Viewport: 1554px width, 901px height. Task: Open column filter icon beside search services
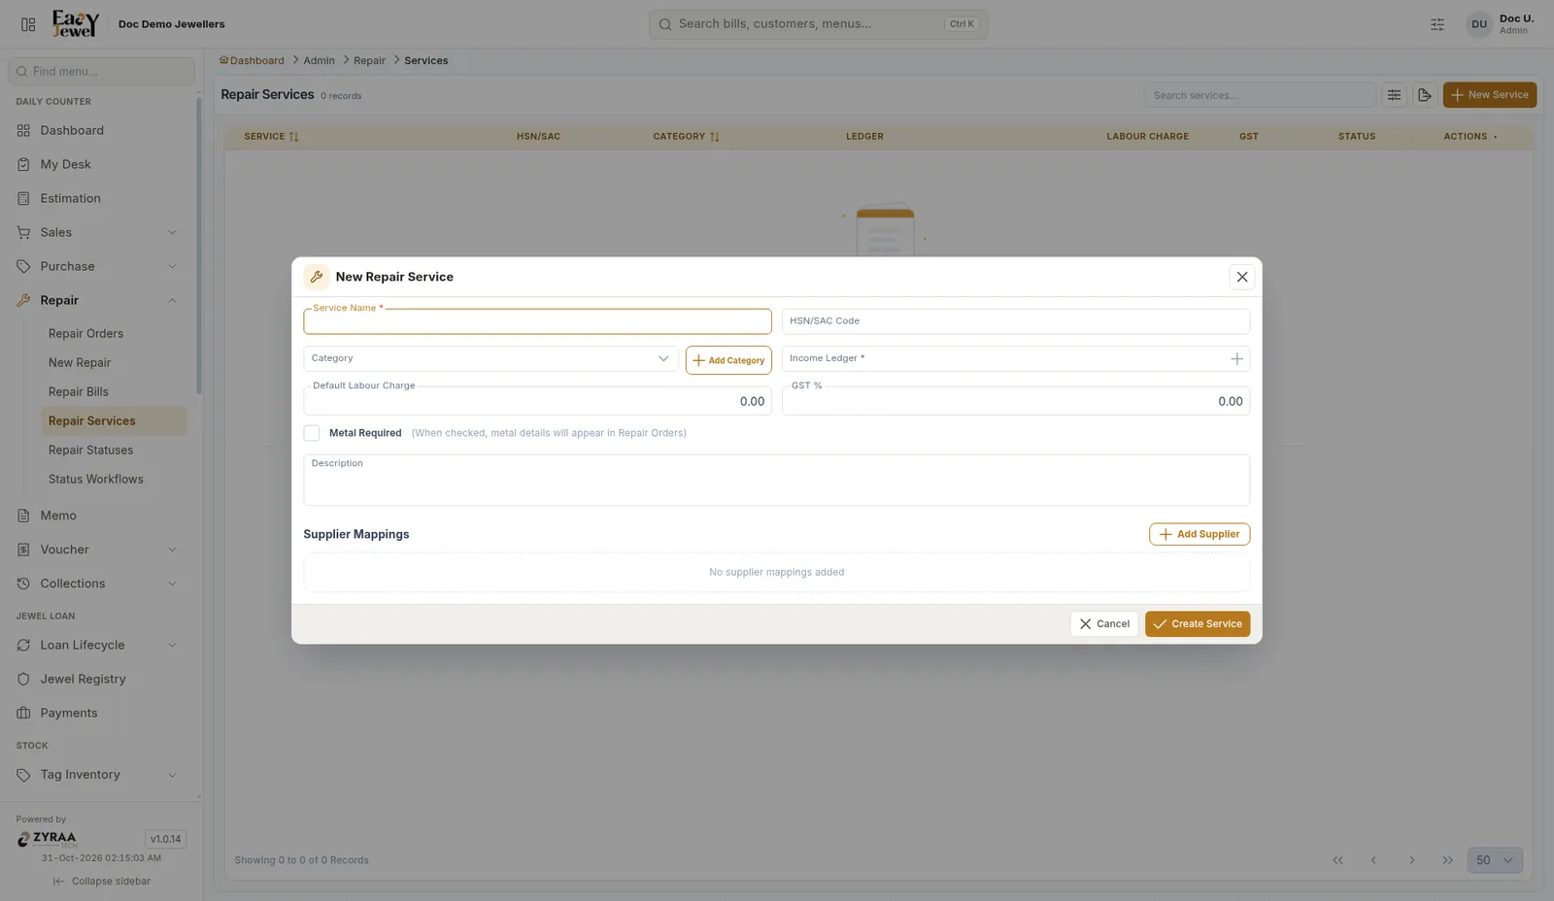click(1394, 95)
